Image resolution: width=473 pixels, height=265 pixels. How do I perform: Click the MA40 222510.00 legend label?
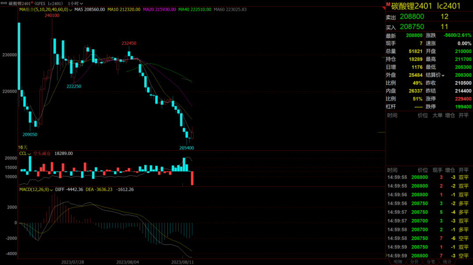pyautogui.click(x=195, y=10)
